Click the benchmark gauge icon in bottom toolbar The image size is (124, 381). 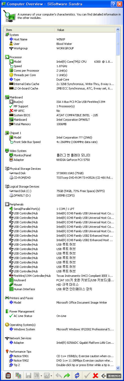pos(8,375)
